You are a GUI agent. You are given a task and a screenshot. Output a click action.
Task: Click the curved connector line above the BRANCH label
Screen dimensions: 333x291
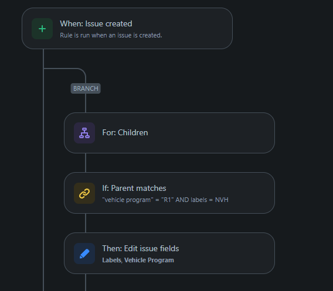(x=81, y=71)
